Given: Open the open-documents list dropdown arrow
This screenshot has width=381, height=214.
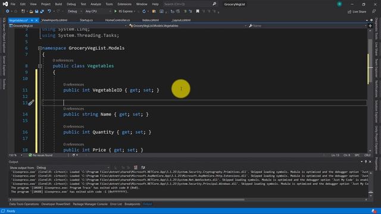Looking at the screenshot, I should [x=367, y=20].
